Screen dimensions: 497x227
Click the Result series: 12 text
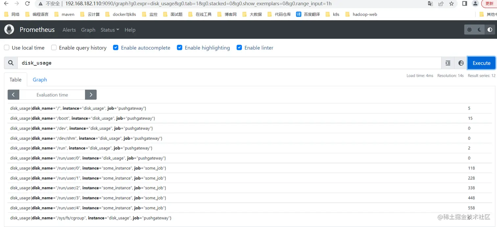482,75
